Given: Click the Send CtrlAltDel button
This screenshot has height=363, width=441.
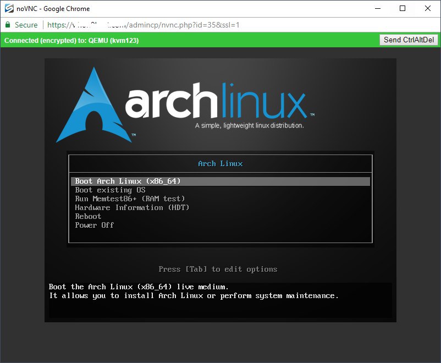Looking at the screenshot, I should click(409, 40).
